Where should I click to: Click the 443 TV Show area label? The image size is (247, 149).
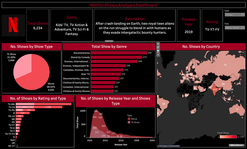coord(95,128)
